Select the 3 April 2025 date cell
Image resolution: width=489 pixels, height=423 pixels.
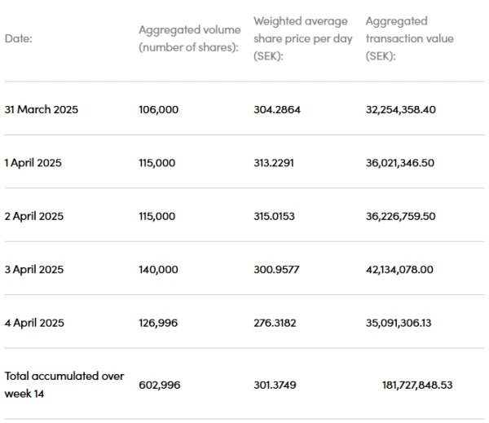34,269
